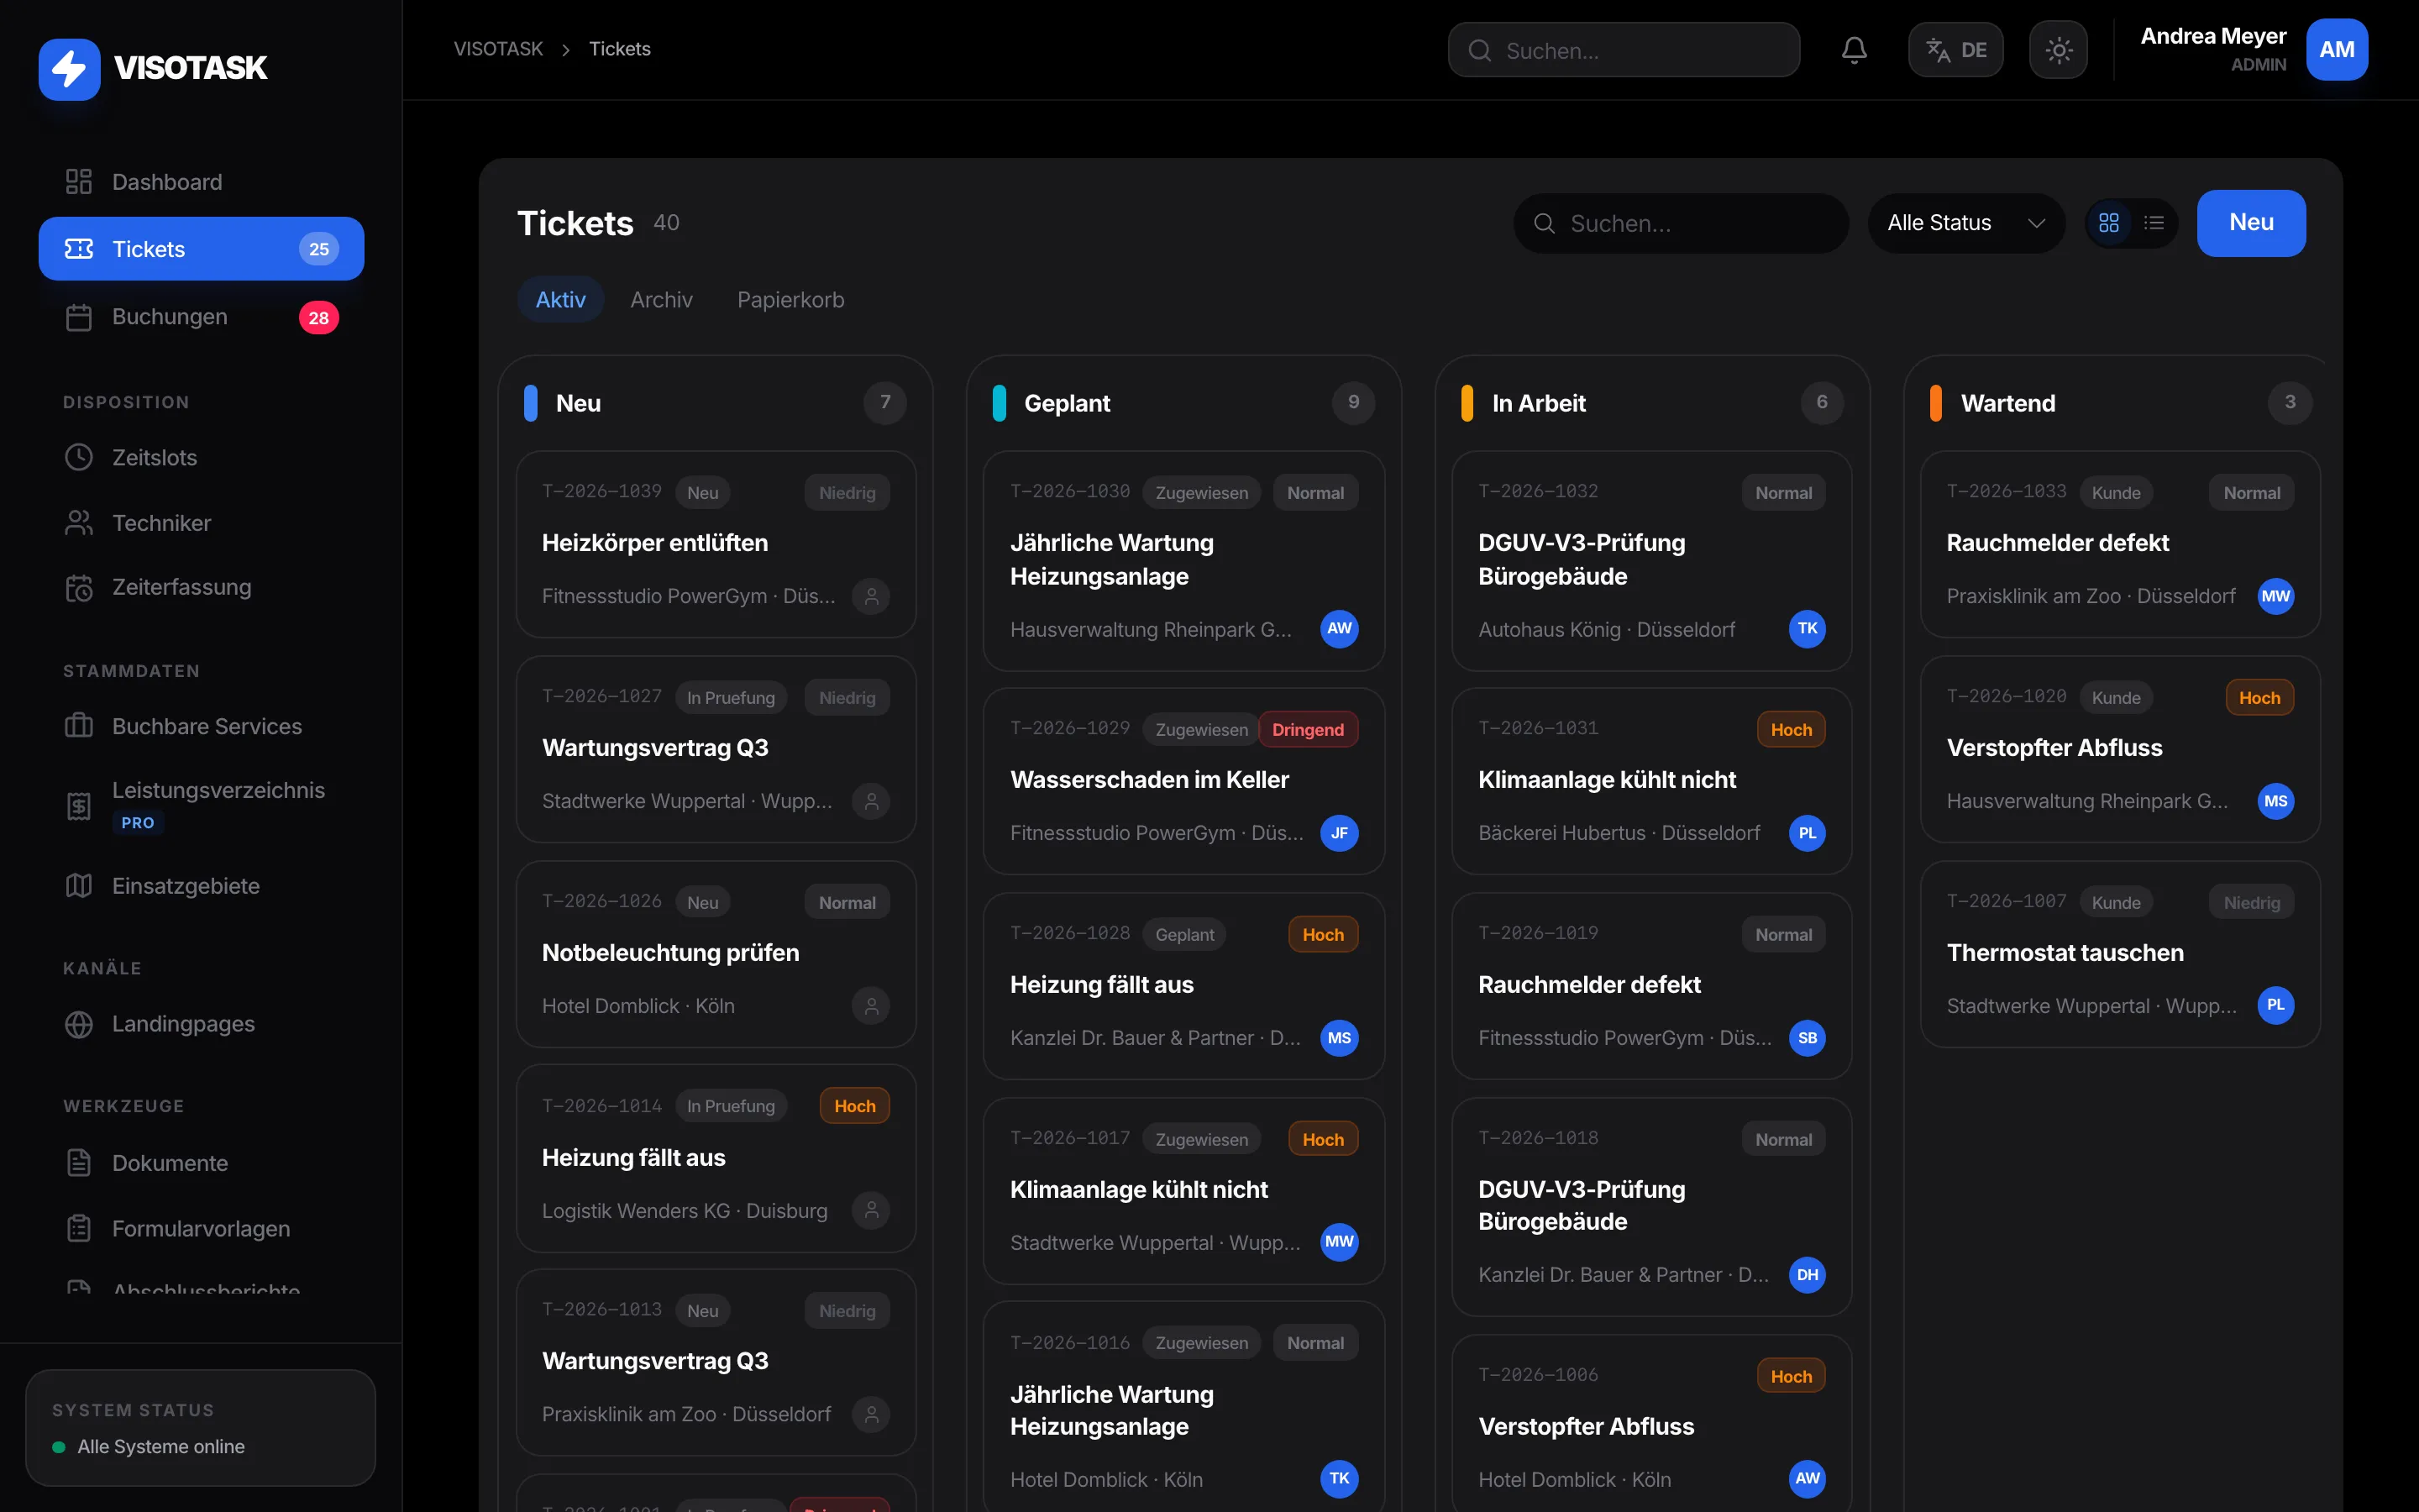Open ticket Thermostat tauschen
This screenshot has width=2419, height=1512.
click(x=2119, y=954)
